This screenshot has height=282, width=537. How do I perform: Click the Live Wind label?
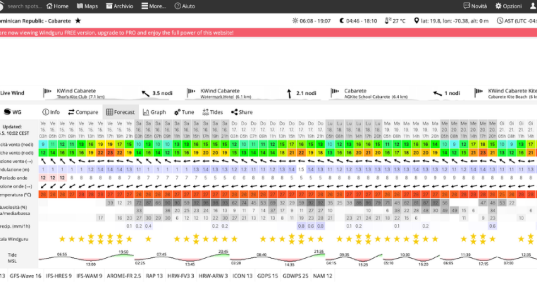pyautogui.click(x=12, y=93)
